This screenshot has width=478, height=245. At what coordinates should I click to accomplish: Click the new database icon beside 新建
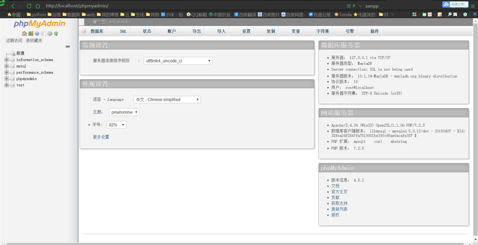pyautogui.click(x=13, y=53)
